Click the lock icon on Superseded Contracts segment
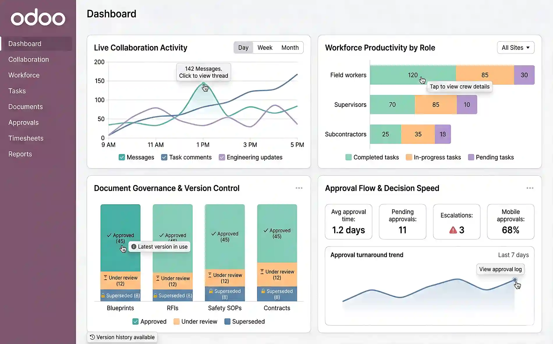The image size is (553, 344). point(263,291)
